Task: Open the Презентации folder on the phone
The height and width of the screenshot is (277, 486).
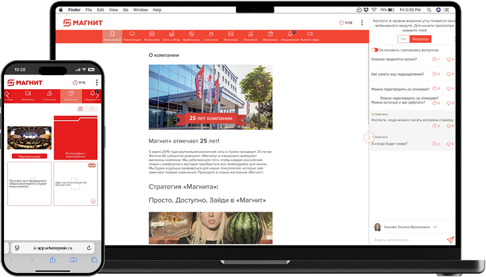Action: coord(29,140)
